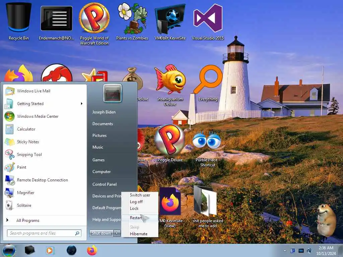This screenshot has height=257, width=343.
Task: Open Insaniquarium Deluxe fish icon
Action: pos(170,85)
